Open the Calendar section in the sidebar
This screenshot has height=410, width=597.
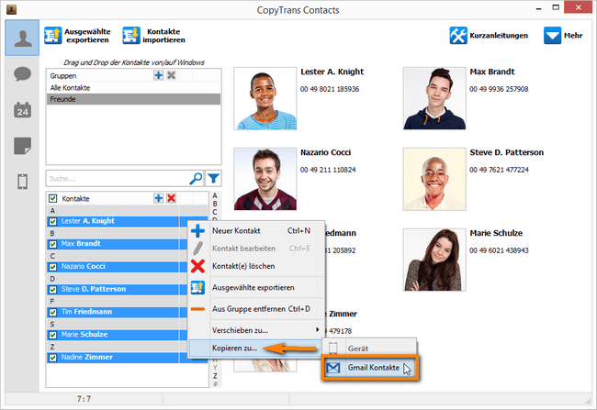[x=22, y=110]
